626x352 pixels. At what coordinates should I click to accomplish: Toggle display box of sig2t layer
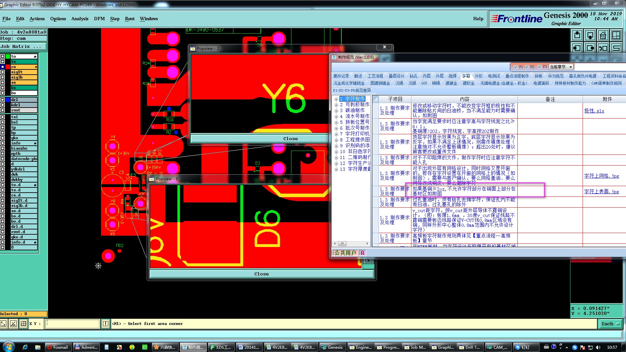point(3,72)
